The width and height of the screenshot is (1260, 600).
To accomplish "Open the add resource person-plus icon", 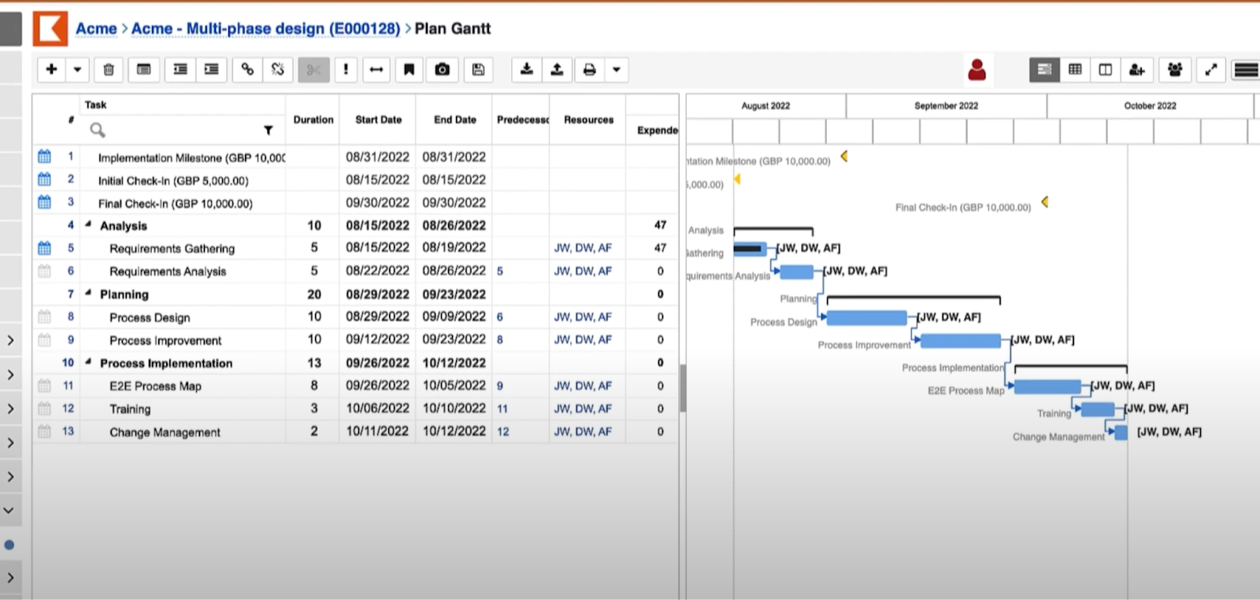I will [x=1136, y=69].
